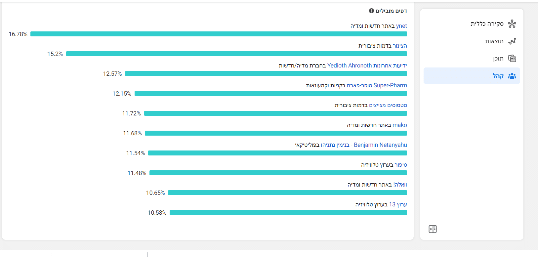This screenshot has height=257, width=538.
Task: Open תוכן menu item
Action: coord(472,59)
